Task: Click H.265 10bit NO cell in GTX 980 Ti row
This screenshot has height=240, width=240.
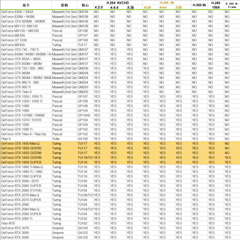Action: pyautogui.click(x=211, y=87)
